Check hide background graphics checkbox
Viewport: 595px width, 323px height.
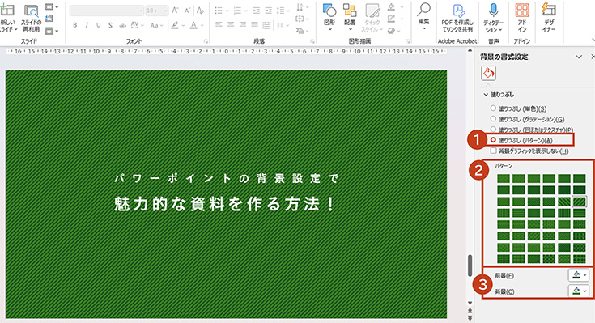[493, 151]
